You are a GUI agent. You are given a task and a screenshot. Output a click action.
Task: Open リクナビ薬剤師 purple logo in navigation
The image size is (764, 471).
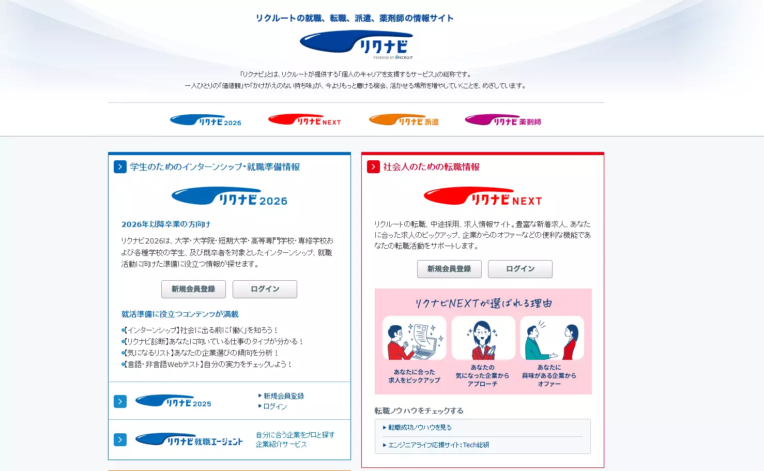(503, 120)
